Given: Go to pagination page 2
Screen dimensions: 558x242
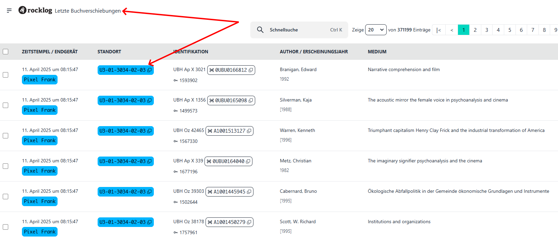Looking at the screenshot, I should (x=475, y=30).
